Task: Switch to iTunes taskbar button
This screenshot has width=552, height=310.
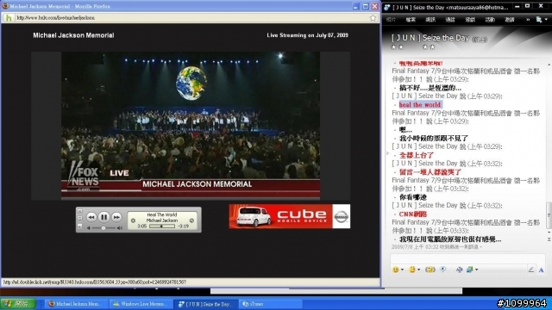Action: [270, 304]
